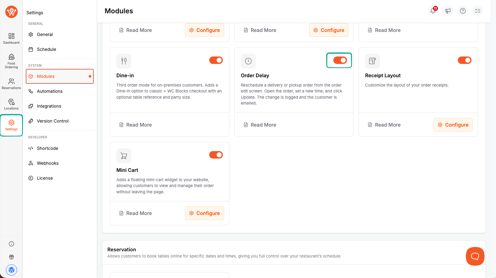Disable the Dine-in module toggle
496x278 pixels.
tap(216, 60)
